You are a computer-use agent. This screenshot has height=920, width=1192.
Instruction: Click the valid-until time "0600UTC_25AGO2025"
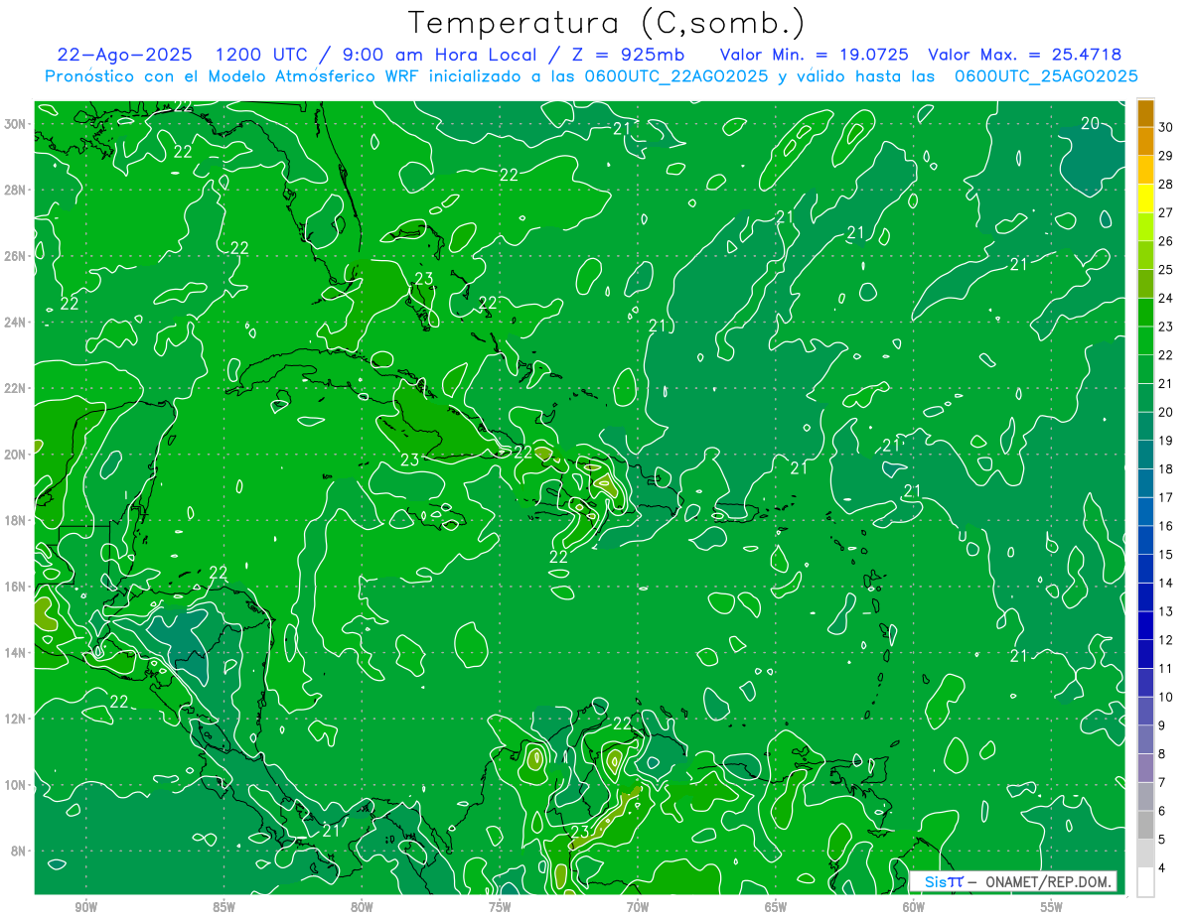click(x=1046, y=76)
